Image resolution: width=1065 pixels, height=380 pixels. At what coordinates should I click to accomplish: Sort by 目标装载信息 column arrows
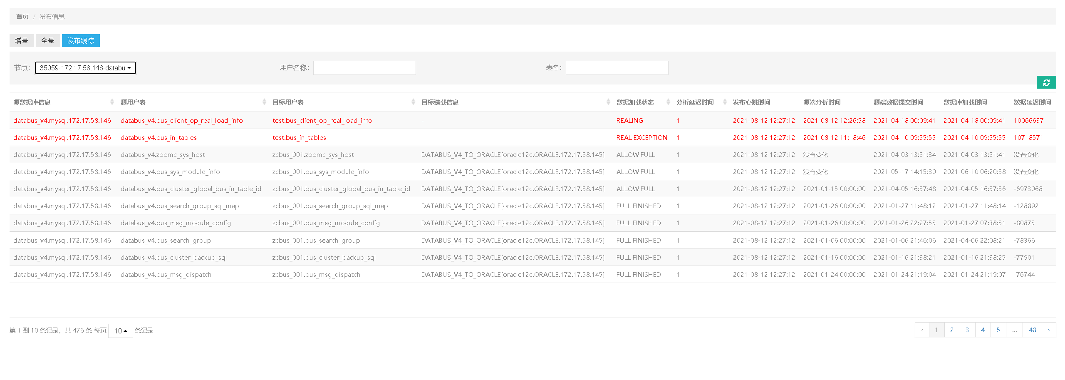pos(608,102)
